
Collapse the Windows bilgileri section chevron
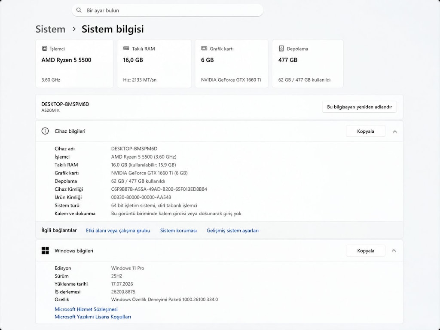tap(394, 251)
